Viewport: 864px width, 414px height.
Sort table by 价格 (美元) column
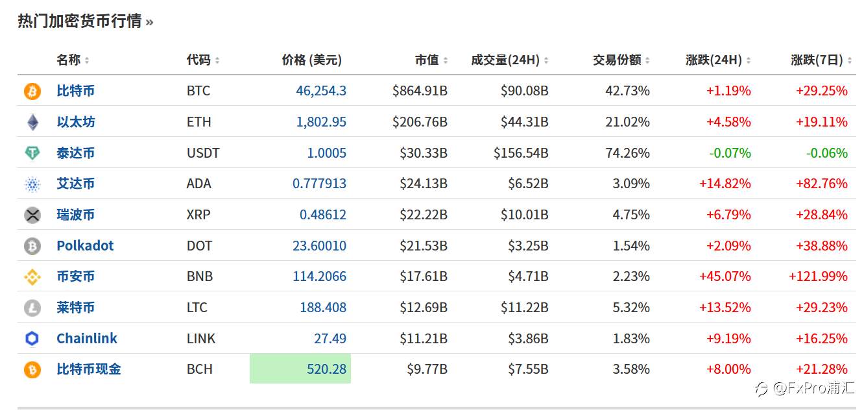[x=311, y=60]
